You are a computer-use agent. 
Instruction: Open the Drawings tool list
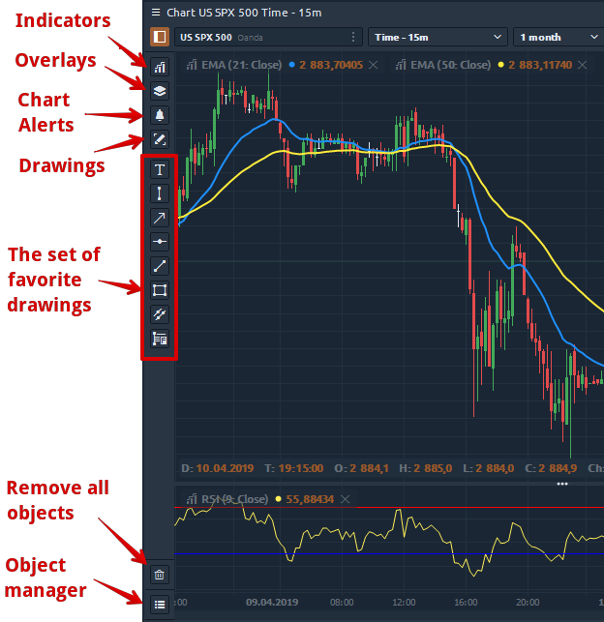coord(160,139)
